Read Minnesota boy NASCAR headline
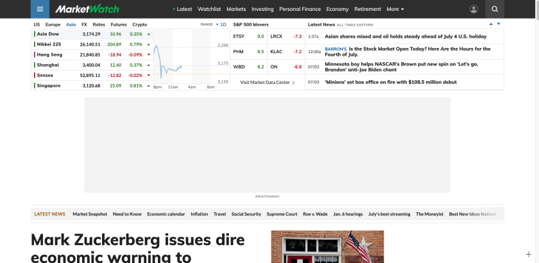Viewport: 539px width, 263px height. 402,67
